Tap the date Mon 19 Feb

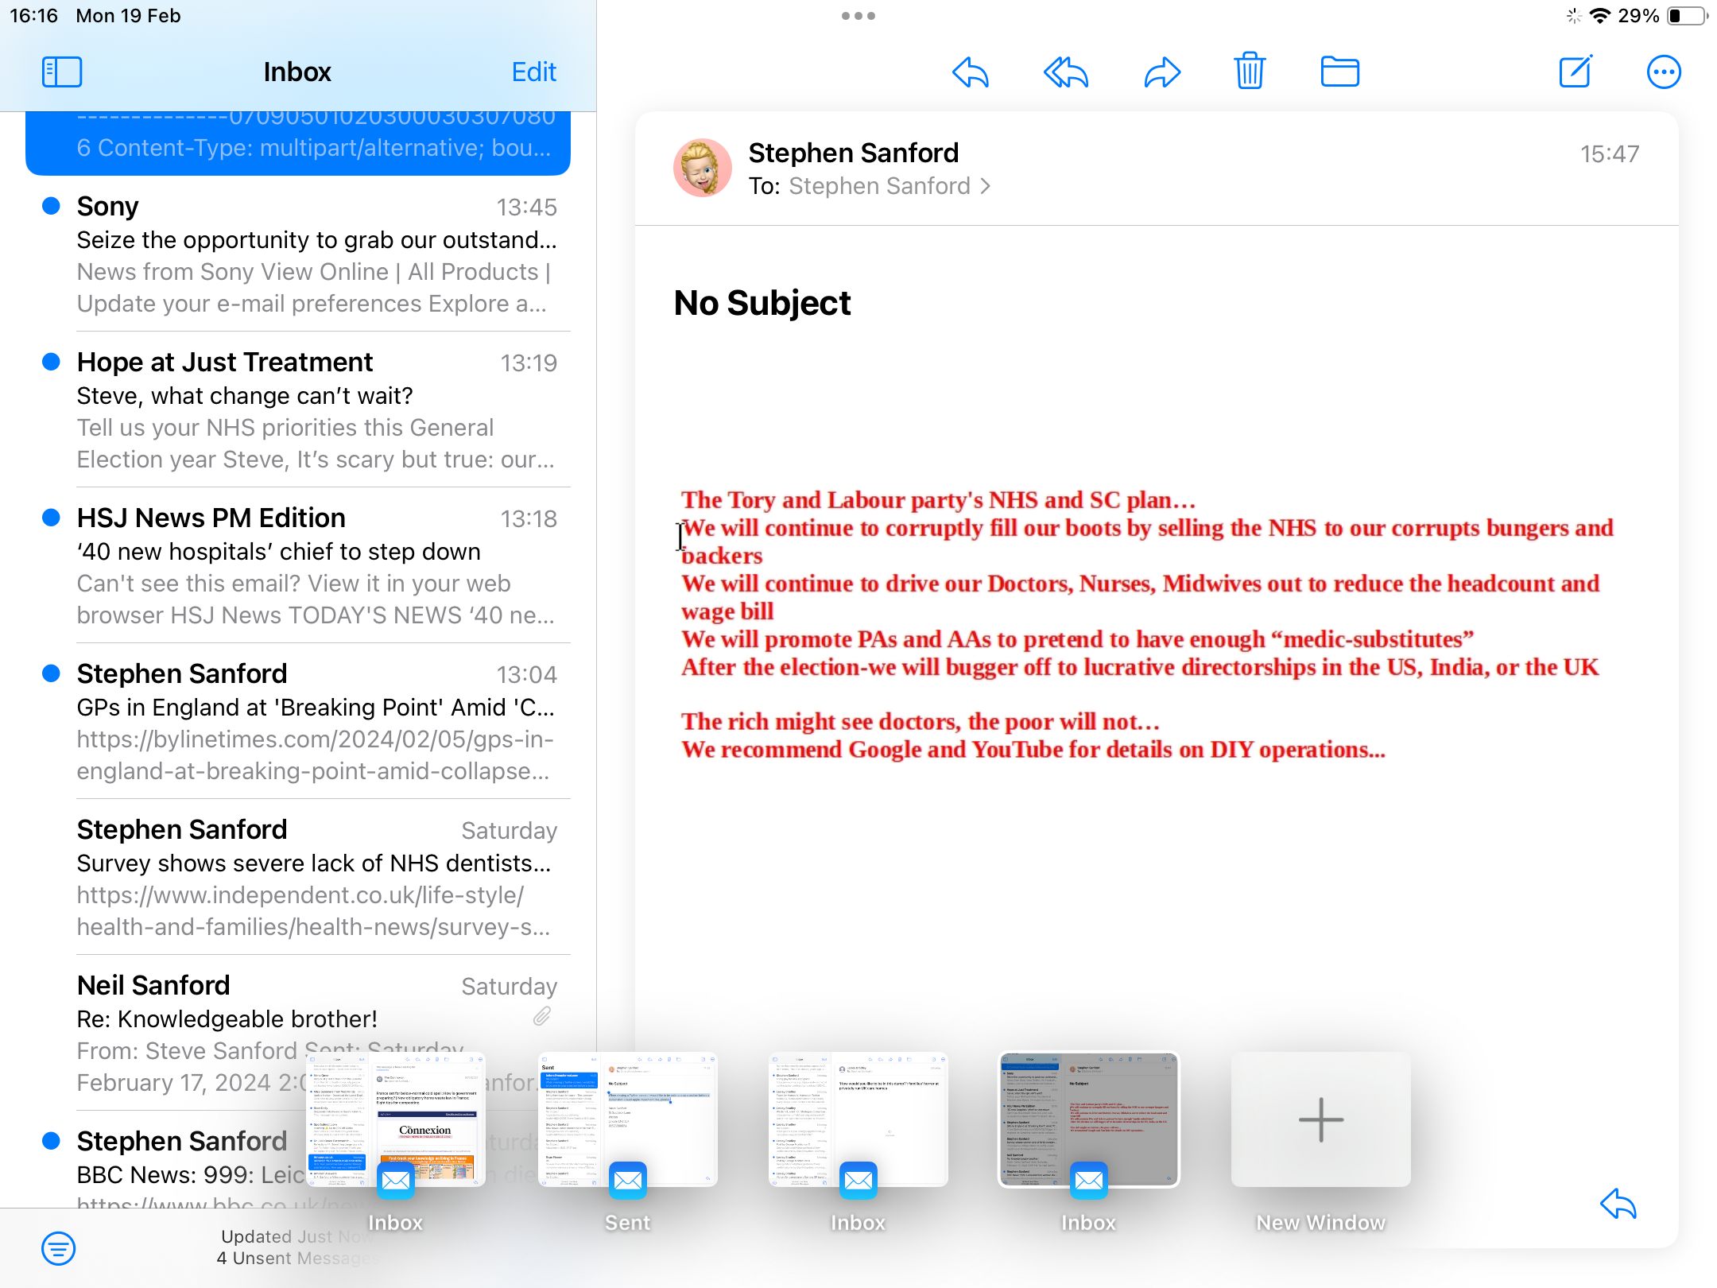(129, 16)
